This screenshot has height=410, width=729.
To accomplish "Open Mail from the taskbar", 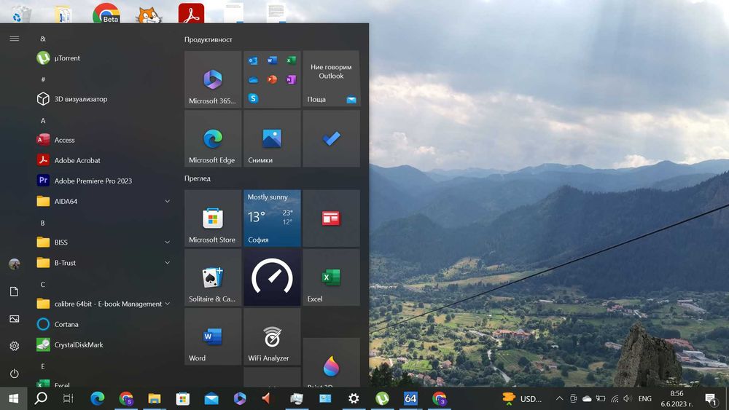I will [211, 398].
